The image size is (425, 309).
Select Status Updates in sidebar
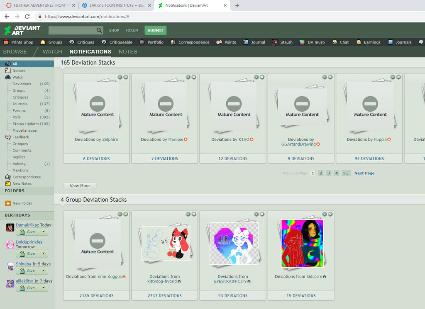tap(27, 124)
